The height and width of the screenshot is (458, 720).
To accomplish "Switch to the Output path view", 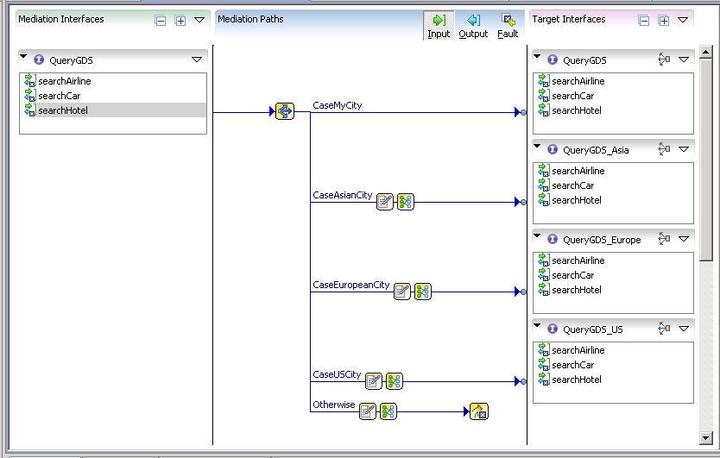I will pos(473,26).
